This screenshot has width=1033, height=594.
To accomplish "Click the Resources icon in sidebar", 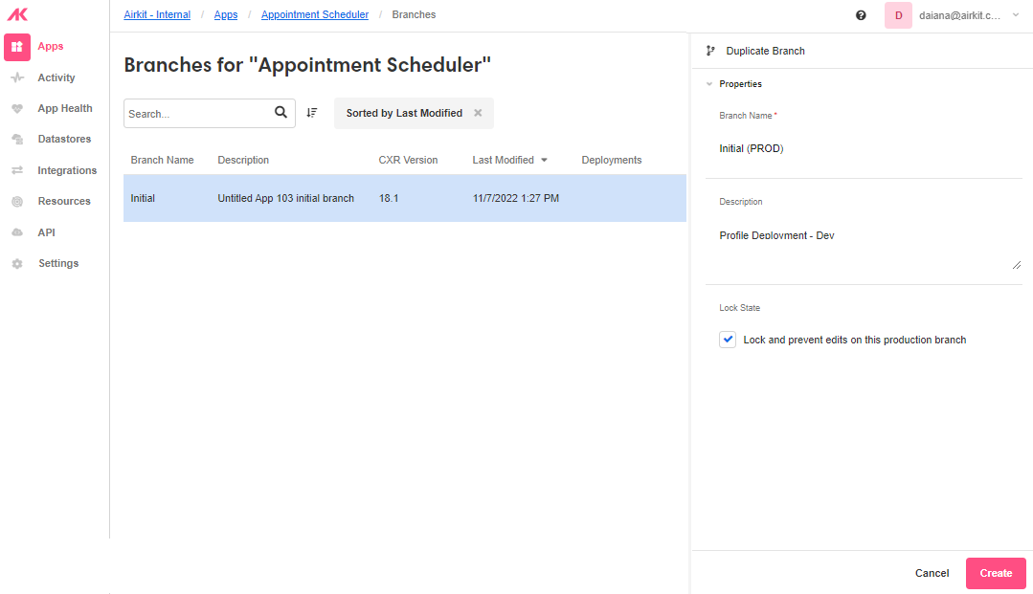I will click(x=18, y=202).
